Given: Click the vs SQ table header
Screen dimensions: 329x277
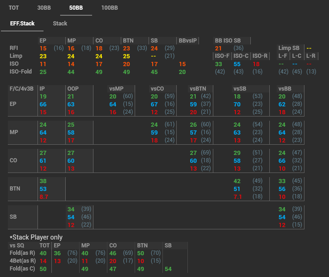Looking at the screenshot, I should click(18, 246).
